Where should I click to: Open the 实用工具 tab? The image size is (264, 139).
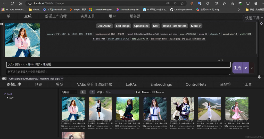click(x=88, y=16)
